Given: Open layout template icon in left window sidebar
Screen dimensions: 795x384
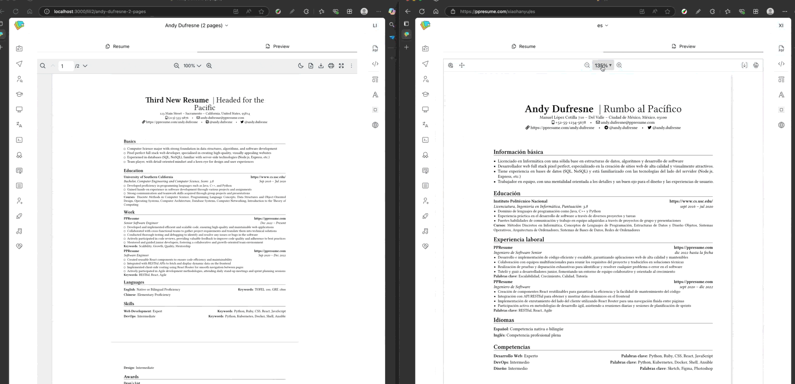Looking at the screenshot, I should click(375, 79).
